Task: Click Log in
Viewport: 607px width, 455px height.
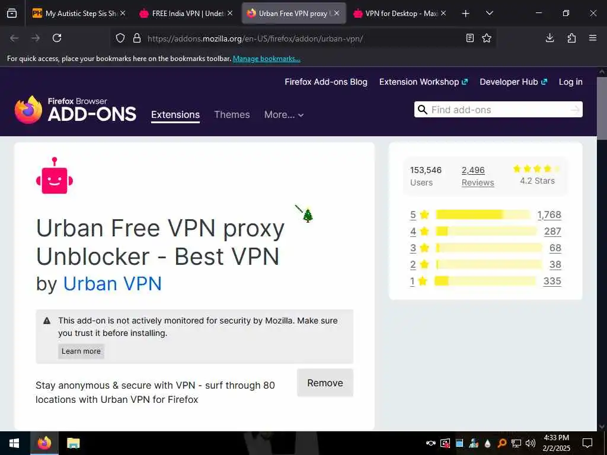Action: pyautogui.click(x=571, y=82)
